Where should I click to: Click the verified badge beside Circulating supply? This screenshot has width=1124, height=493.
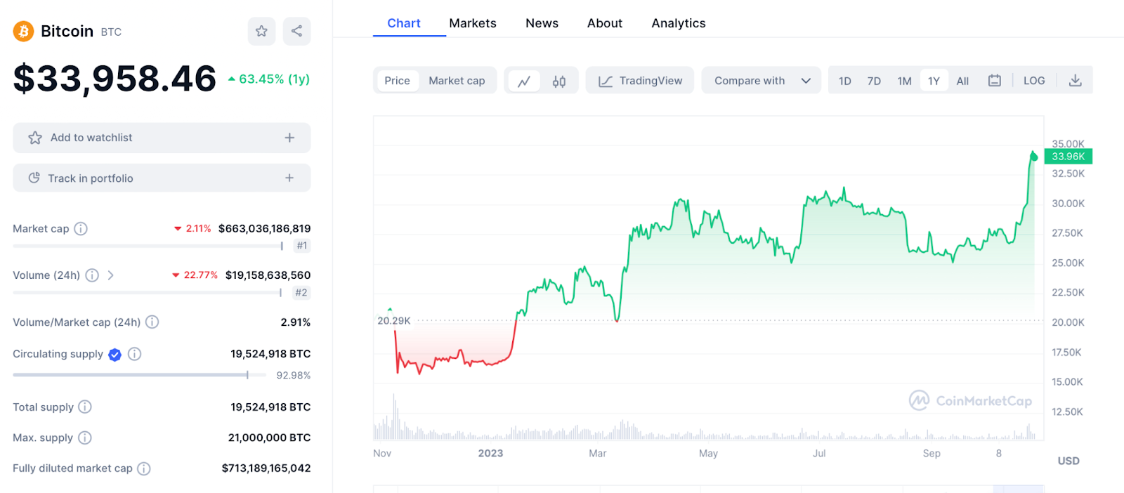(x=115, y=355)
